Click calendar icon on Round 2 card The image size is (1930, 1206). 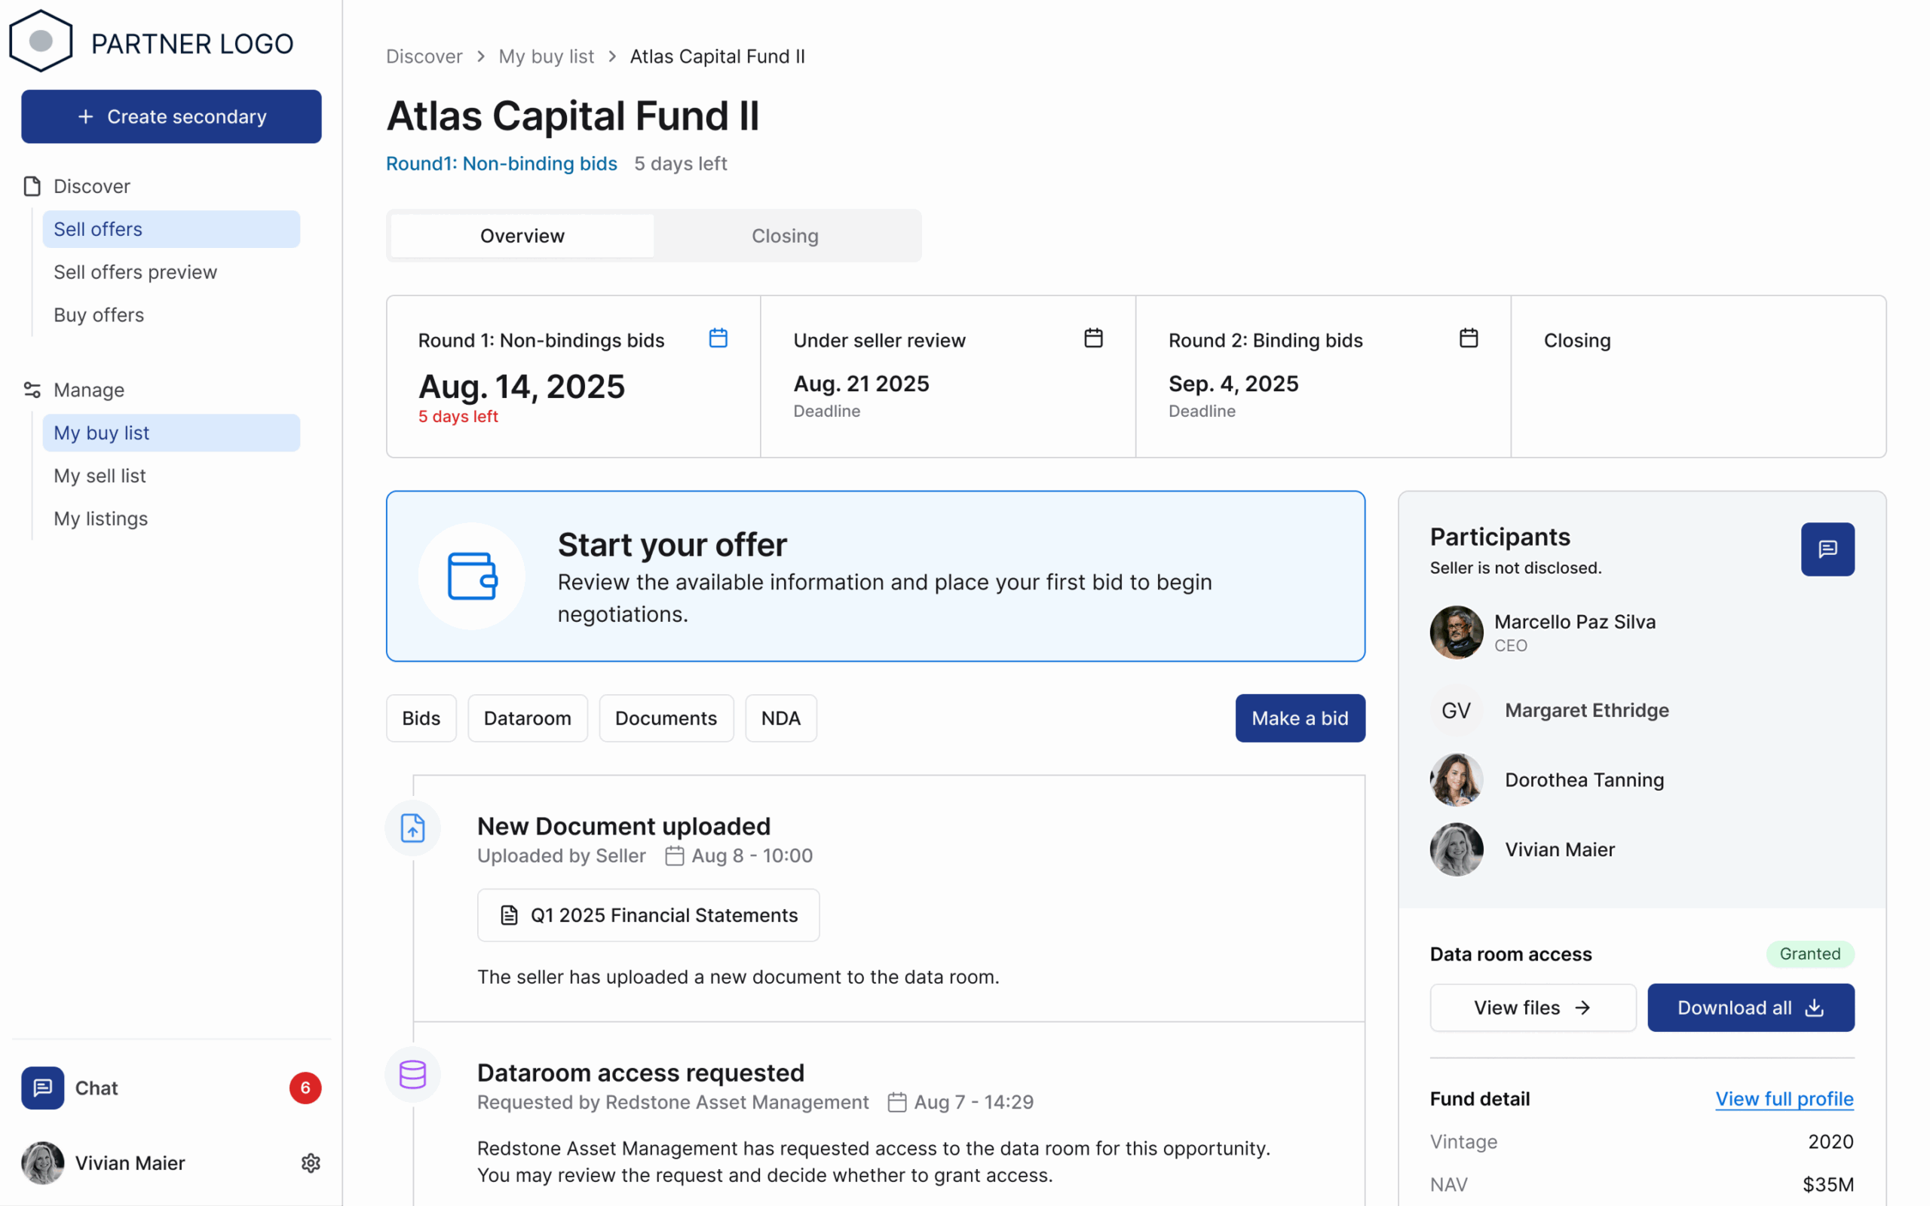(1469, 338)
